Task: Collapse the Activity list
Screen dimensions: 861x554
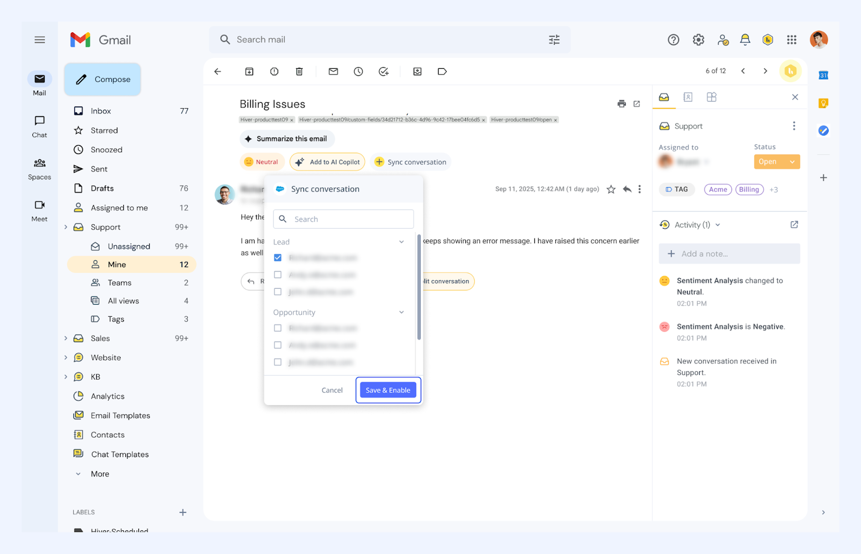Action: click(718, 225)
